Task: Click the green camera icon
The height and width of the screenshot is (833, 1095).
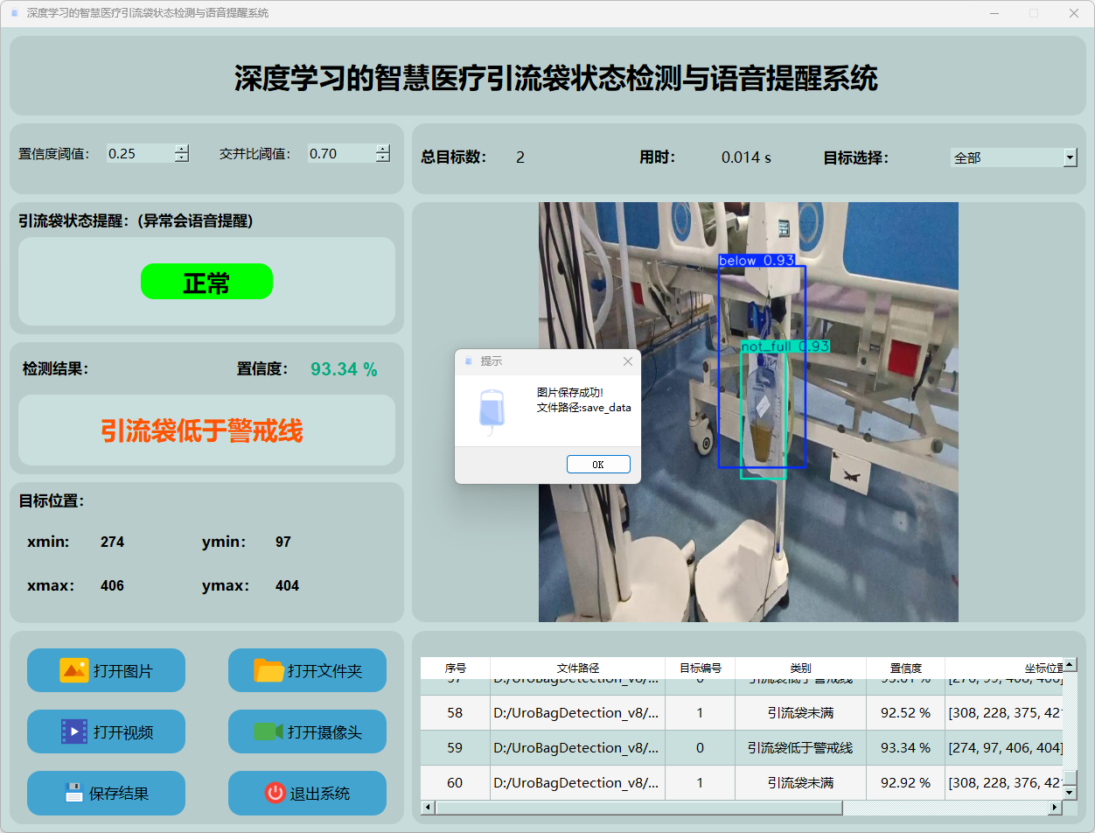Action: tap(268, 731)
